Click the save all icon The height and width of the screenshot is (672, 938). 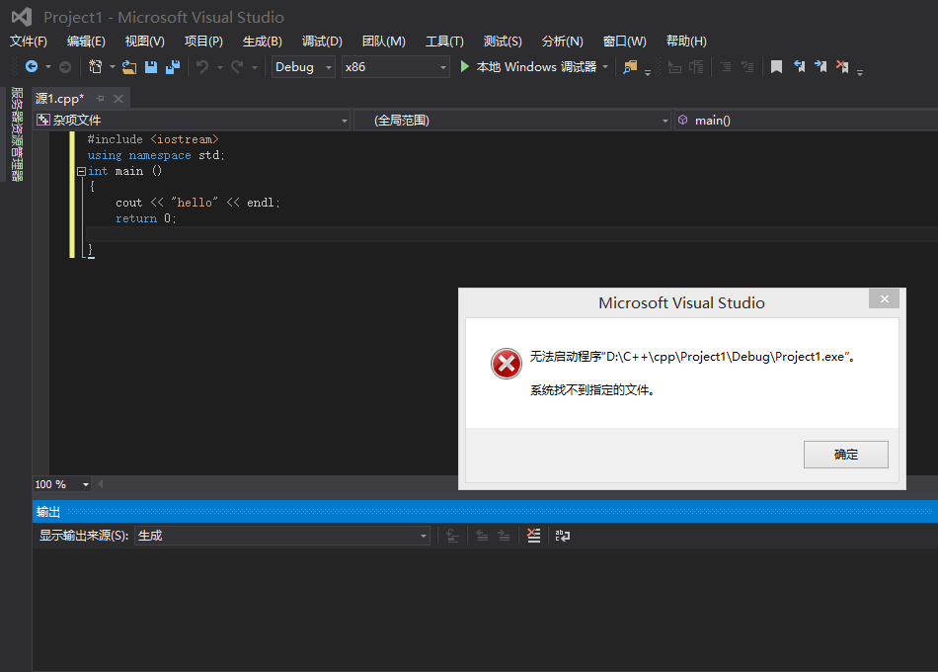[173, 67]
